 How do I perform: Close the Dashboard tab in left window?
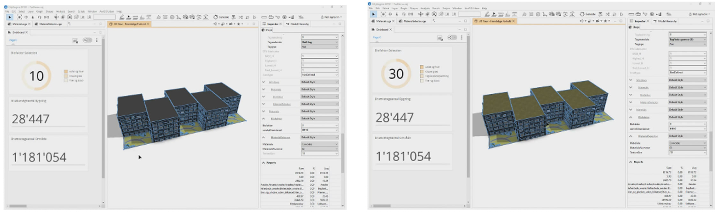pos(27,32)
